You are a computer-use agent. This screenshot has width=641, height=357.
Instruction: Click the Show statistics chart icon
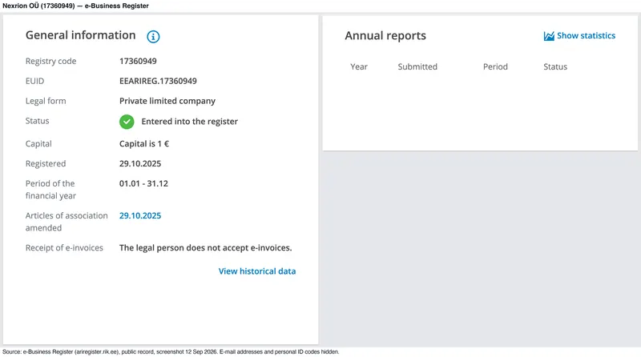tap(549, 36)
